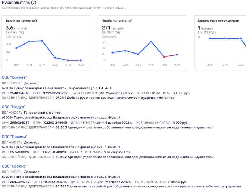Click the Сохмет ИНН number 2540074836

[x=20, y=93]
